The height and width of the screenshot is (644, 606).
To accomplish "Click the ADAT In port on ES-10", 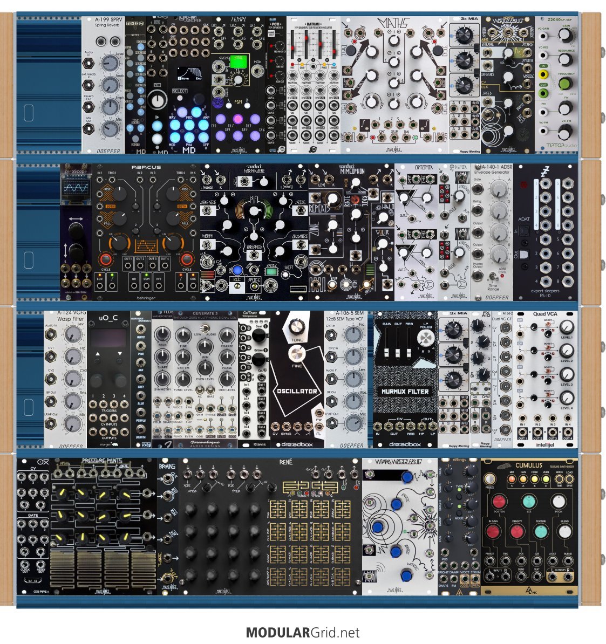I will pyautogui.click(x=524, y=231).
